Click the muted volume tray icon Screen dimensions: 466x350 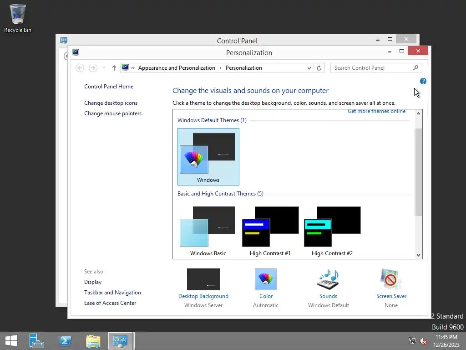(423, 341)
